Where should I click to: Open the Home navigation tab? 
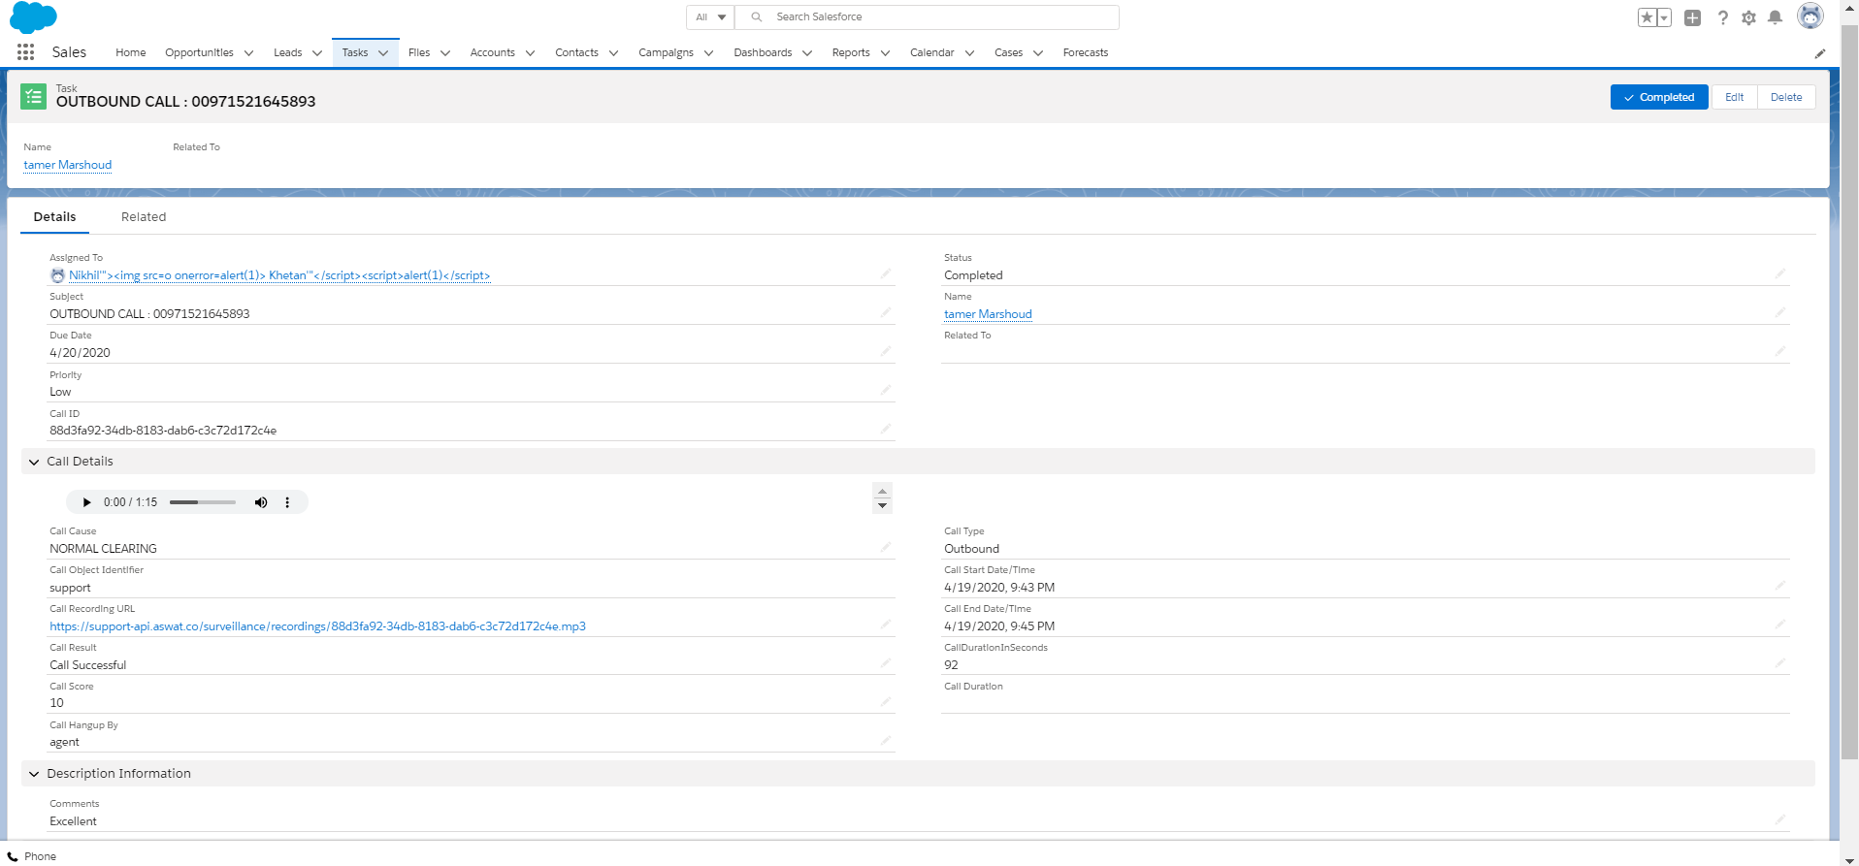point(130,52)
